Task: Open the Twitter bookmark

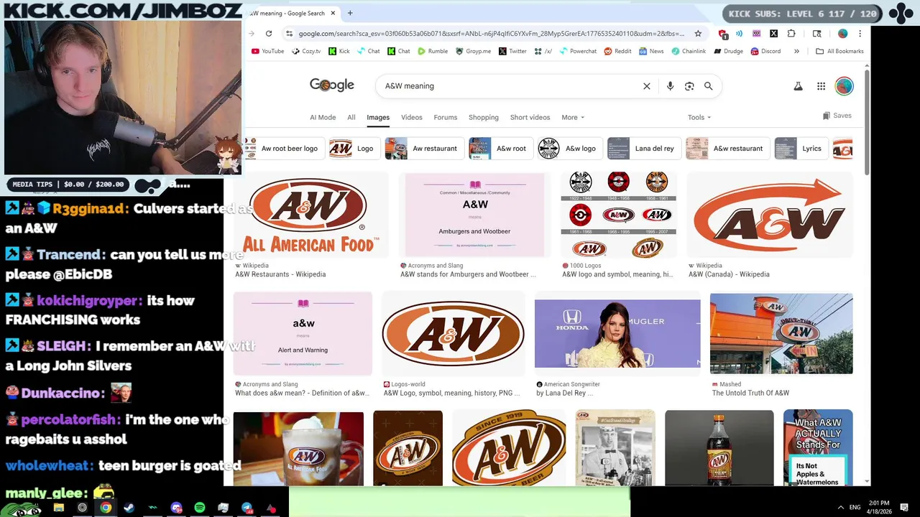Action: 512,51
